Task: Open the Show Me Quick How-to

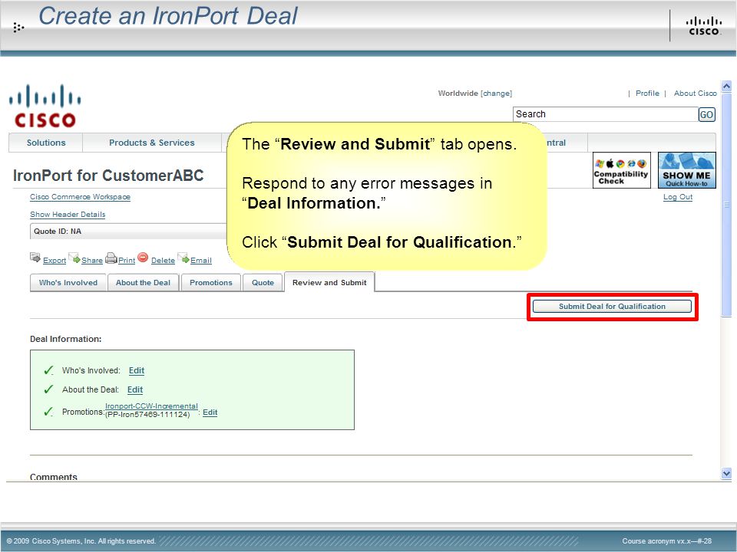Action: coord(686,170)
